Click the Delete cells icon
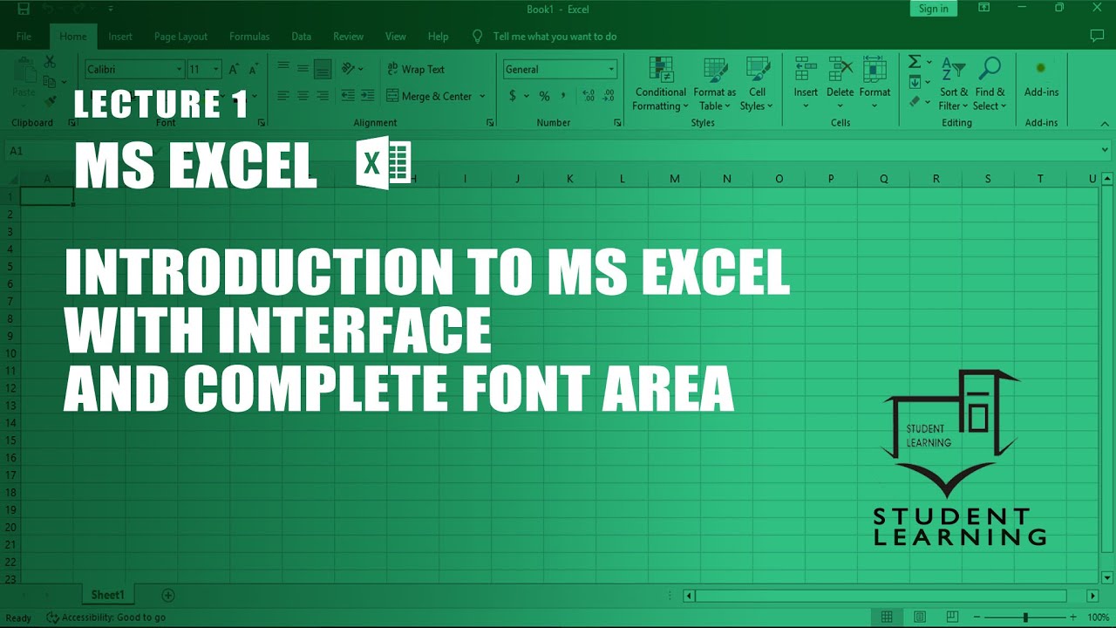This screenshot has height=628, width=1116. click(840, 70)
